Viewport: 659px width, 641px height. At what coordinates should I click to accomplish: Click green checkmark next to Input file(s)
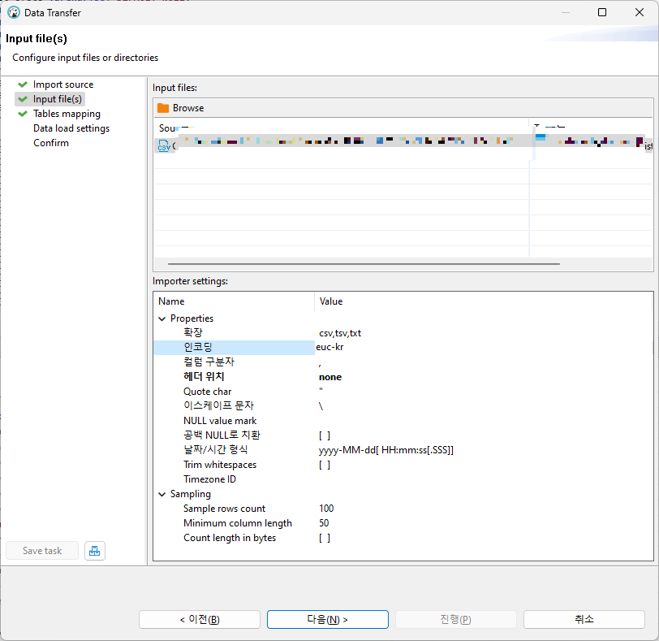pyautogui.click(x=23, y=99)
